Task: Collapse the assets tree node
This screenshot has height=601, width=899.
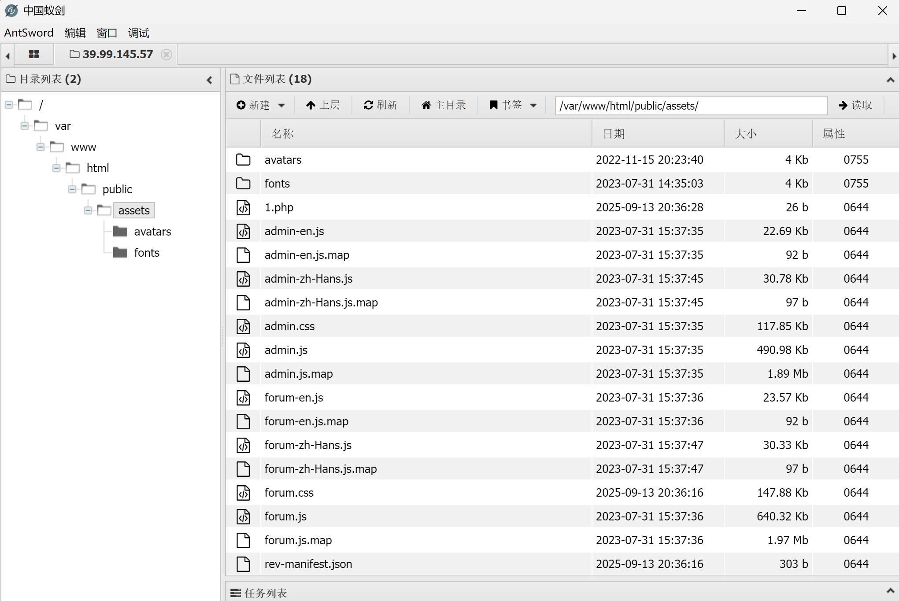Action: click(x=88, y=210)
